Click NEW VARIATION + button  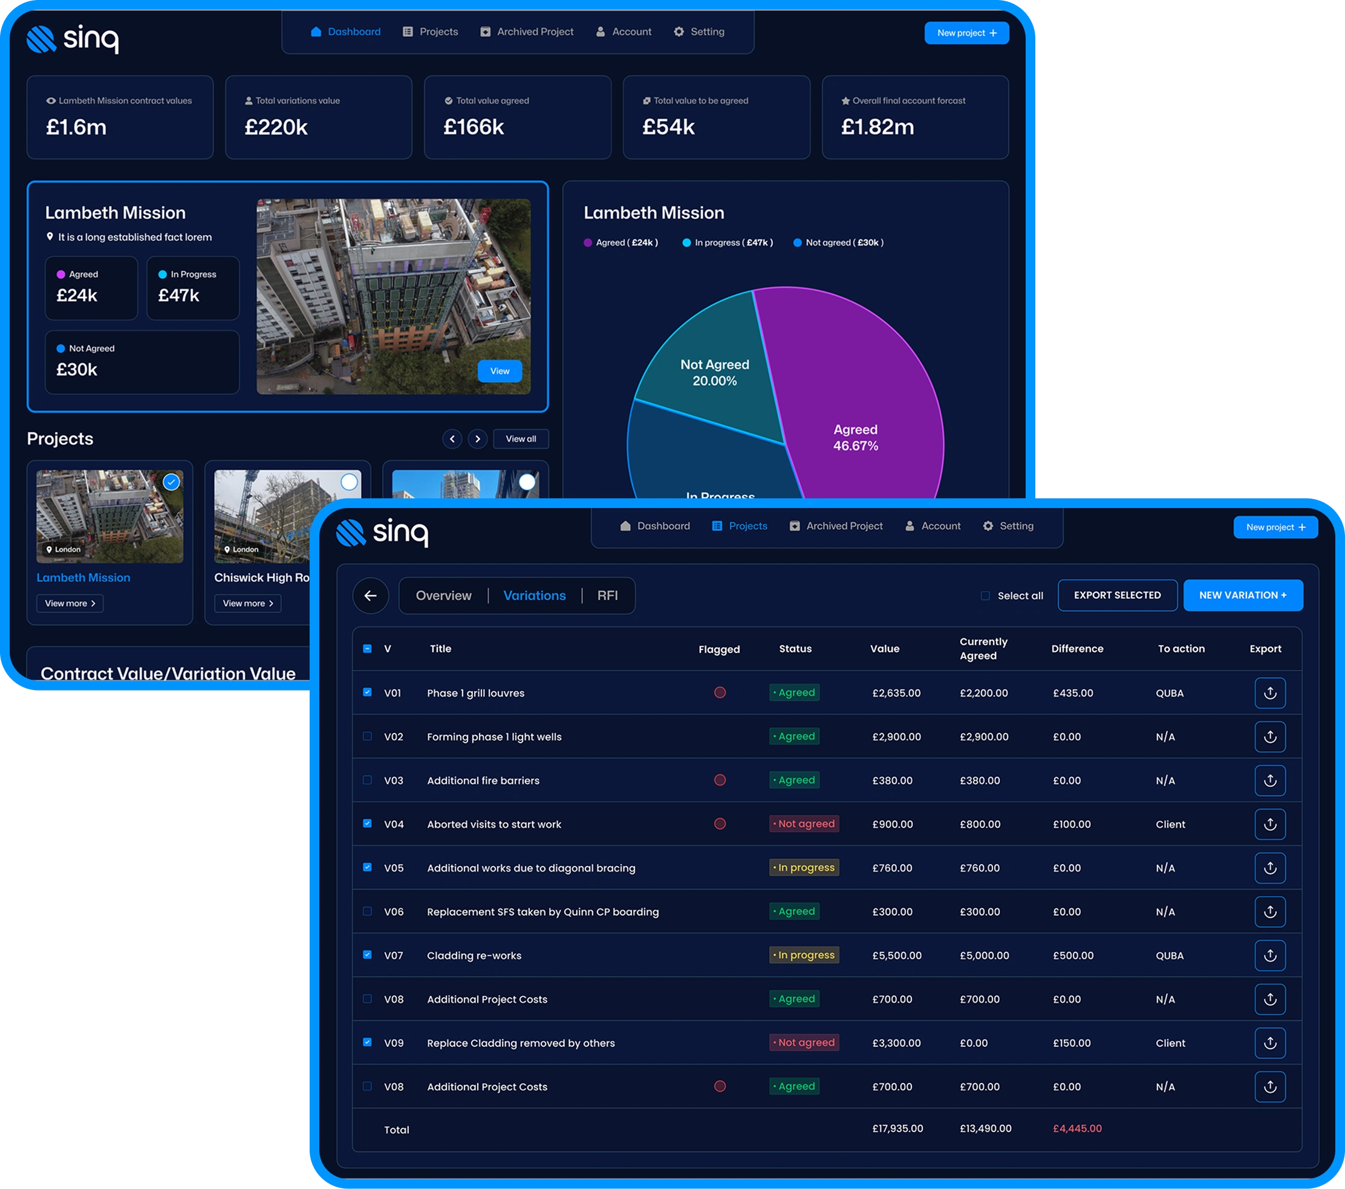pyautogui.click(x=1242, y=595)
